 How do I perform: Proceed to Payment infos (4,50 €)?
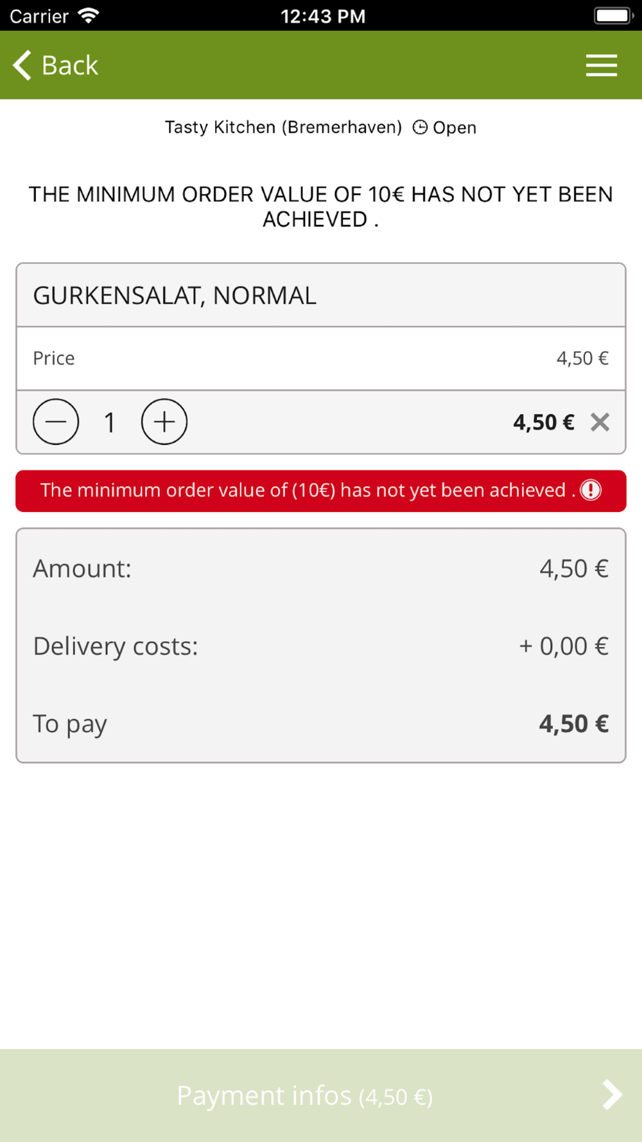(x=321, y=1095)
